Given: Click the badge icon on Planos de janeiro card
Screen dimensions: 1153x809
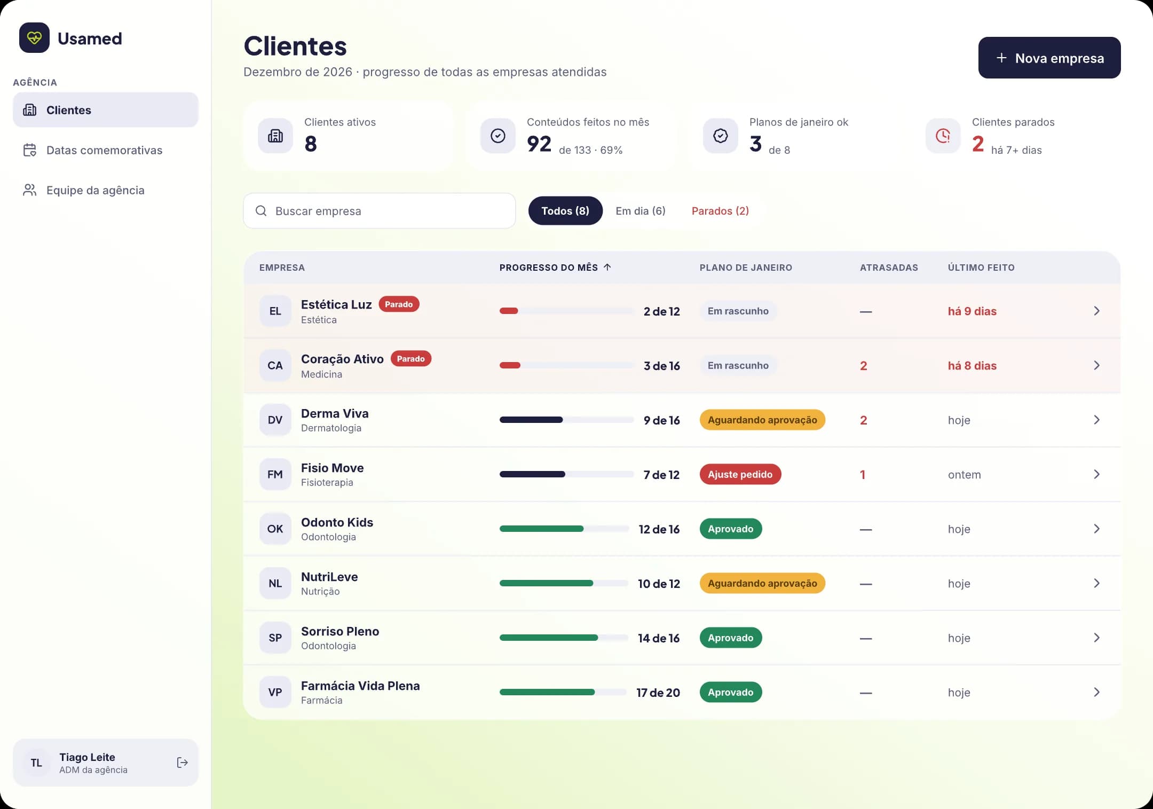Looking at the screenshot, I should 721,136.
